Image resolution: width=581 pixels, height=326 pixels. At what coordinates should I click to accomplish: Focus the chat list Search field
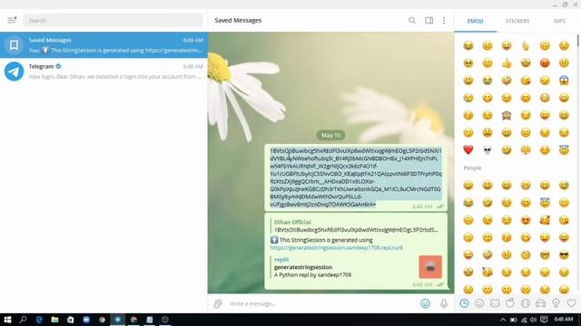113,20
